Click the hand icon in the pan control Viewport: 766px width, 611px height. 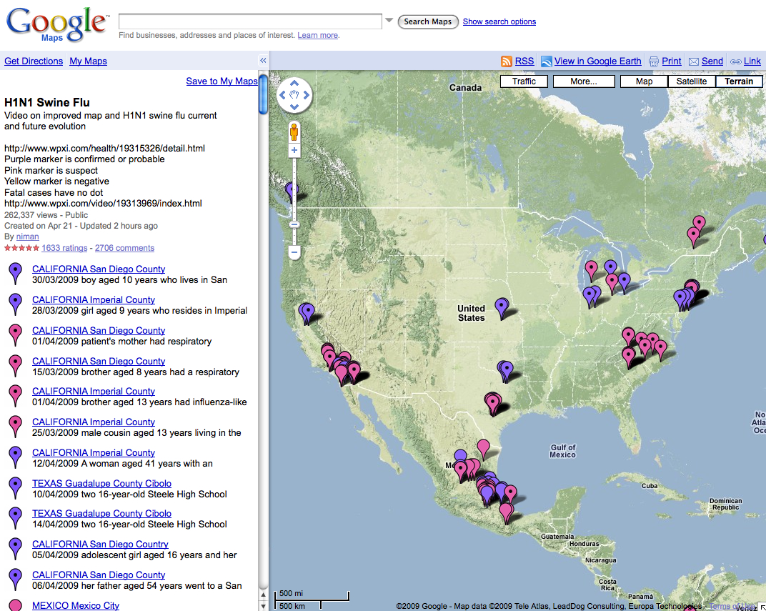pos(294,95)
